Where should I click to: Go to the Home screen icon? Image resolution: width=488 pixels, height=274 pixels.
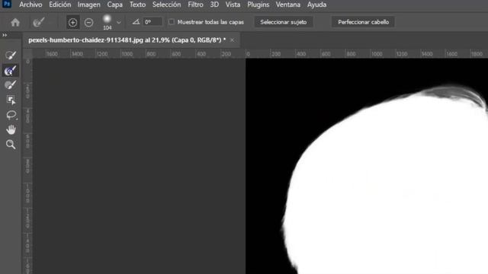pos(15,22)
